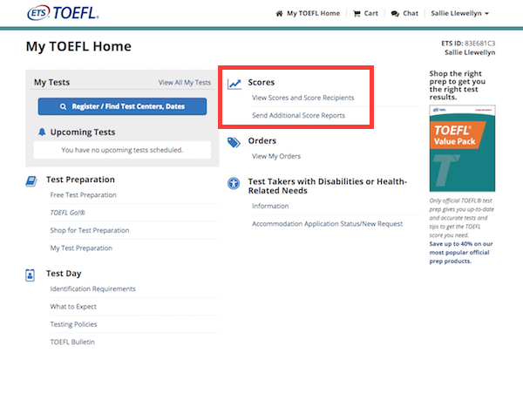
Task: Click the Scores line chart icon
Action: point(234,84)
